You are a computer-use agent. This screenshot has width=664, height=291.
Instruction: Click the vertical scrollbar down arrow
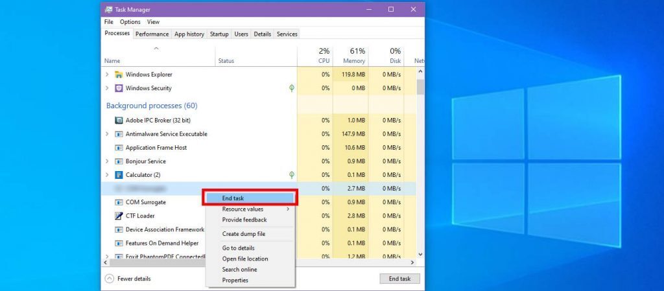point(420,254)
